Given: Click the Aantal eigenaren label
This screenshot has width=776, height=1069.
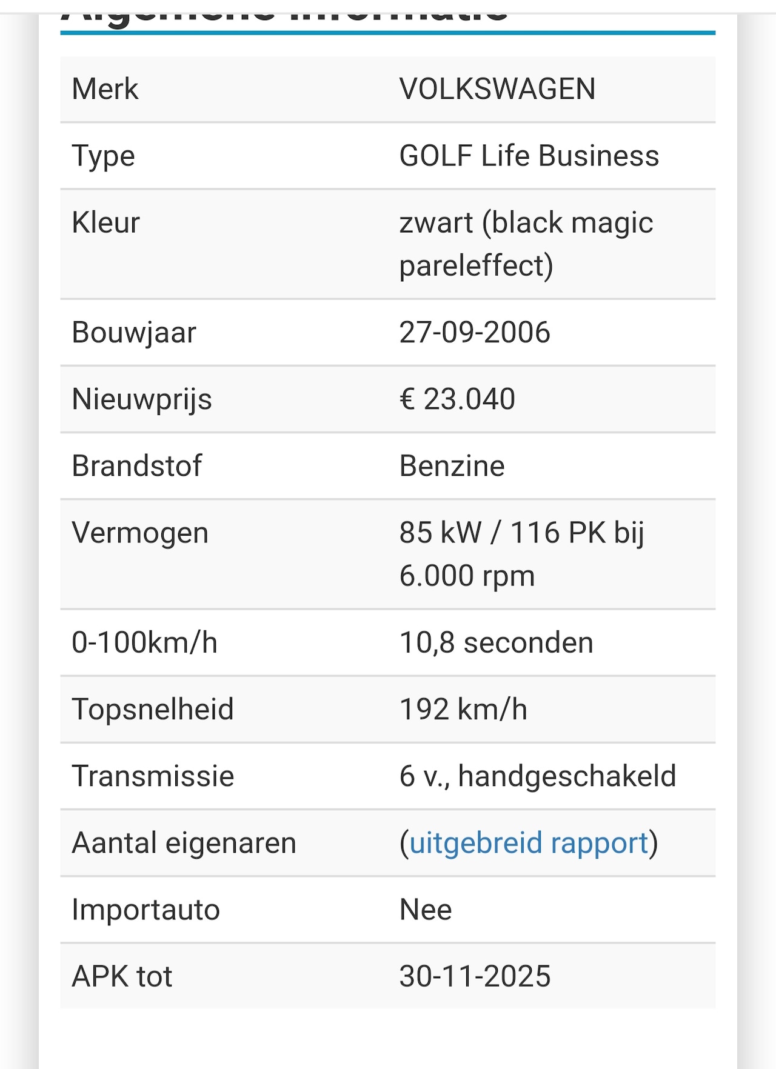Looking at the screenshot, I should coord(184,843).
